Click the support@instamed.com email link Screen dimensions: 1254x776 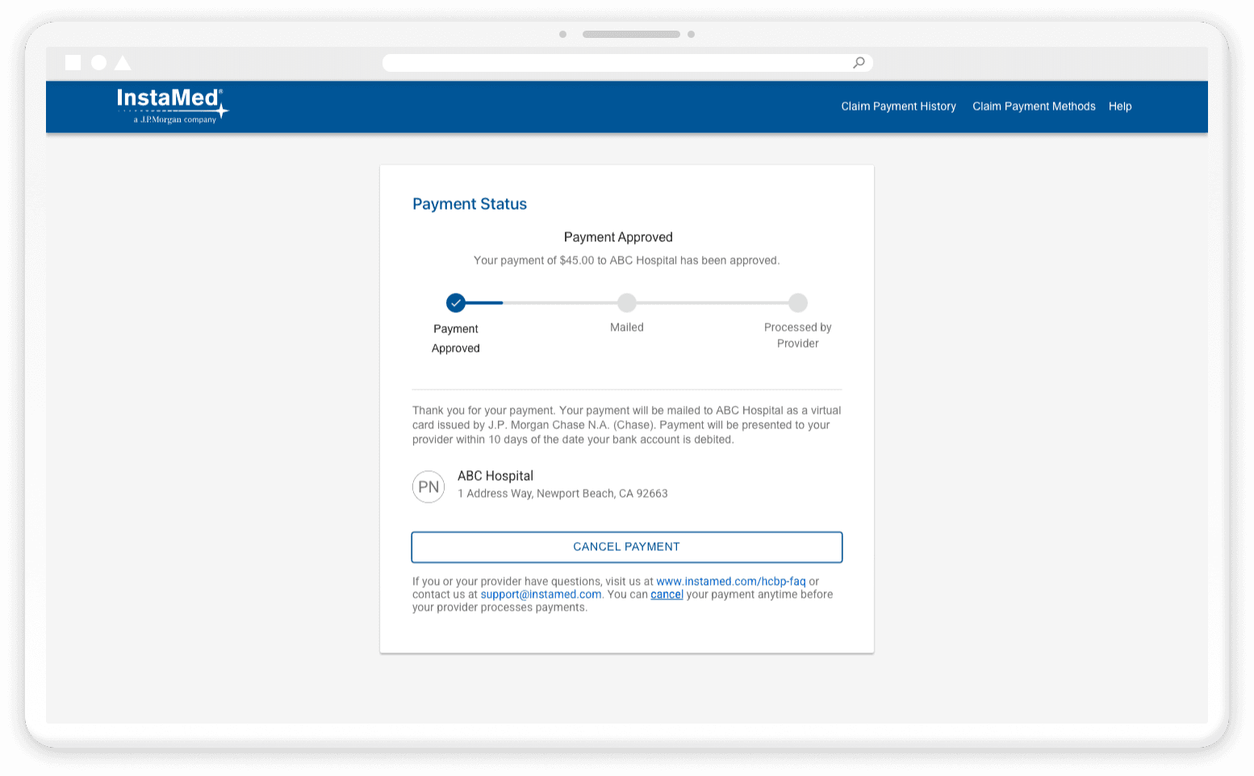pyautogui.click(x=541, y=595)
